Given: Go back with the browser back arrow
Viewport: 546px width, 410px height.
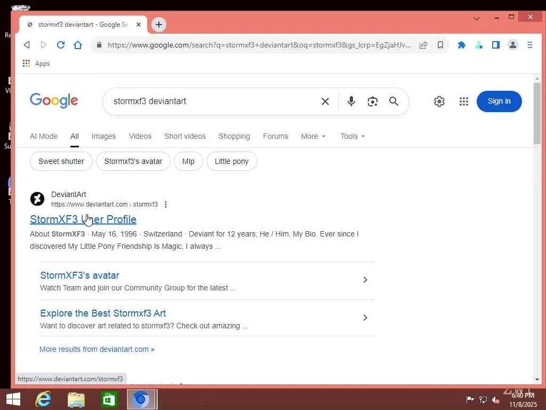Looking at the screenshot, I should [27, 45].
